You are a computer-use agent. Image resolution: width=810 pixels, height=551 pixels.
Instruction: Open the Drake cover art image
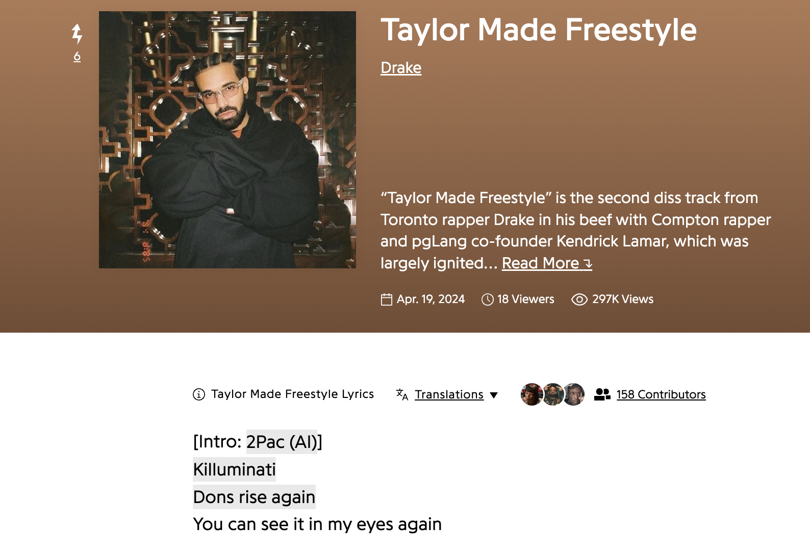click(227, 140)
